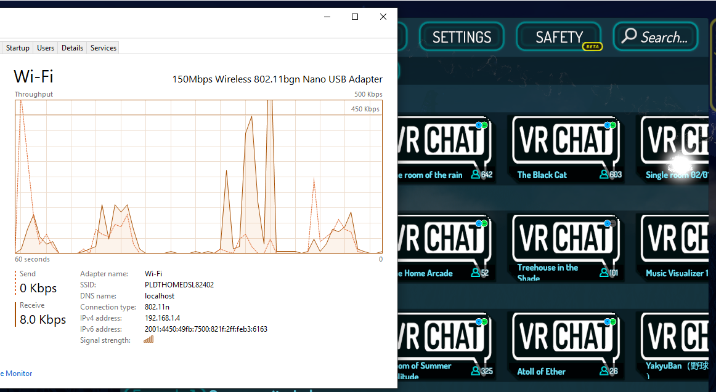Minimize the Task Manager window
716x392 pixels.
click(327, 17)
